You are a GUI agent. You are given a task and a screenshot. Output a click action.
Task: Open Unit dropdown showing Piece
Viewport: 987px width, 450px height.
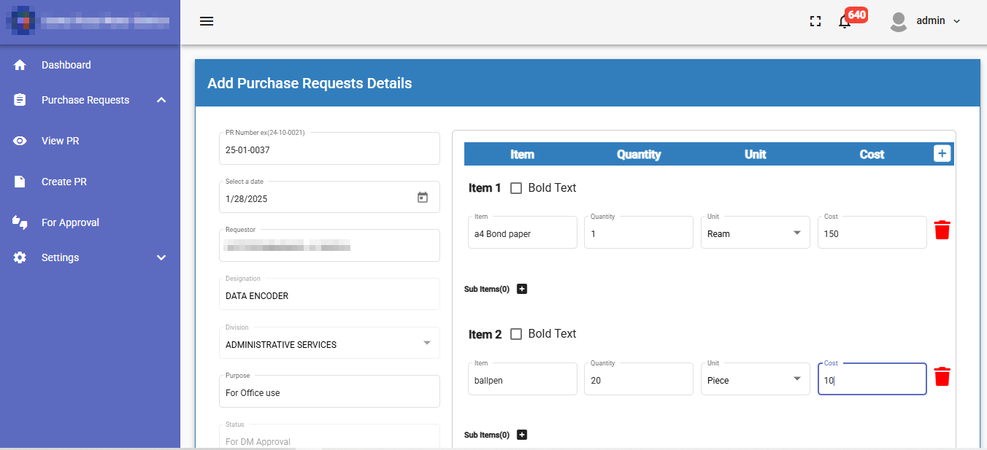755,380
